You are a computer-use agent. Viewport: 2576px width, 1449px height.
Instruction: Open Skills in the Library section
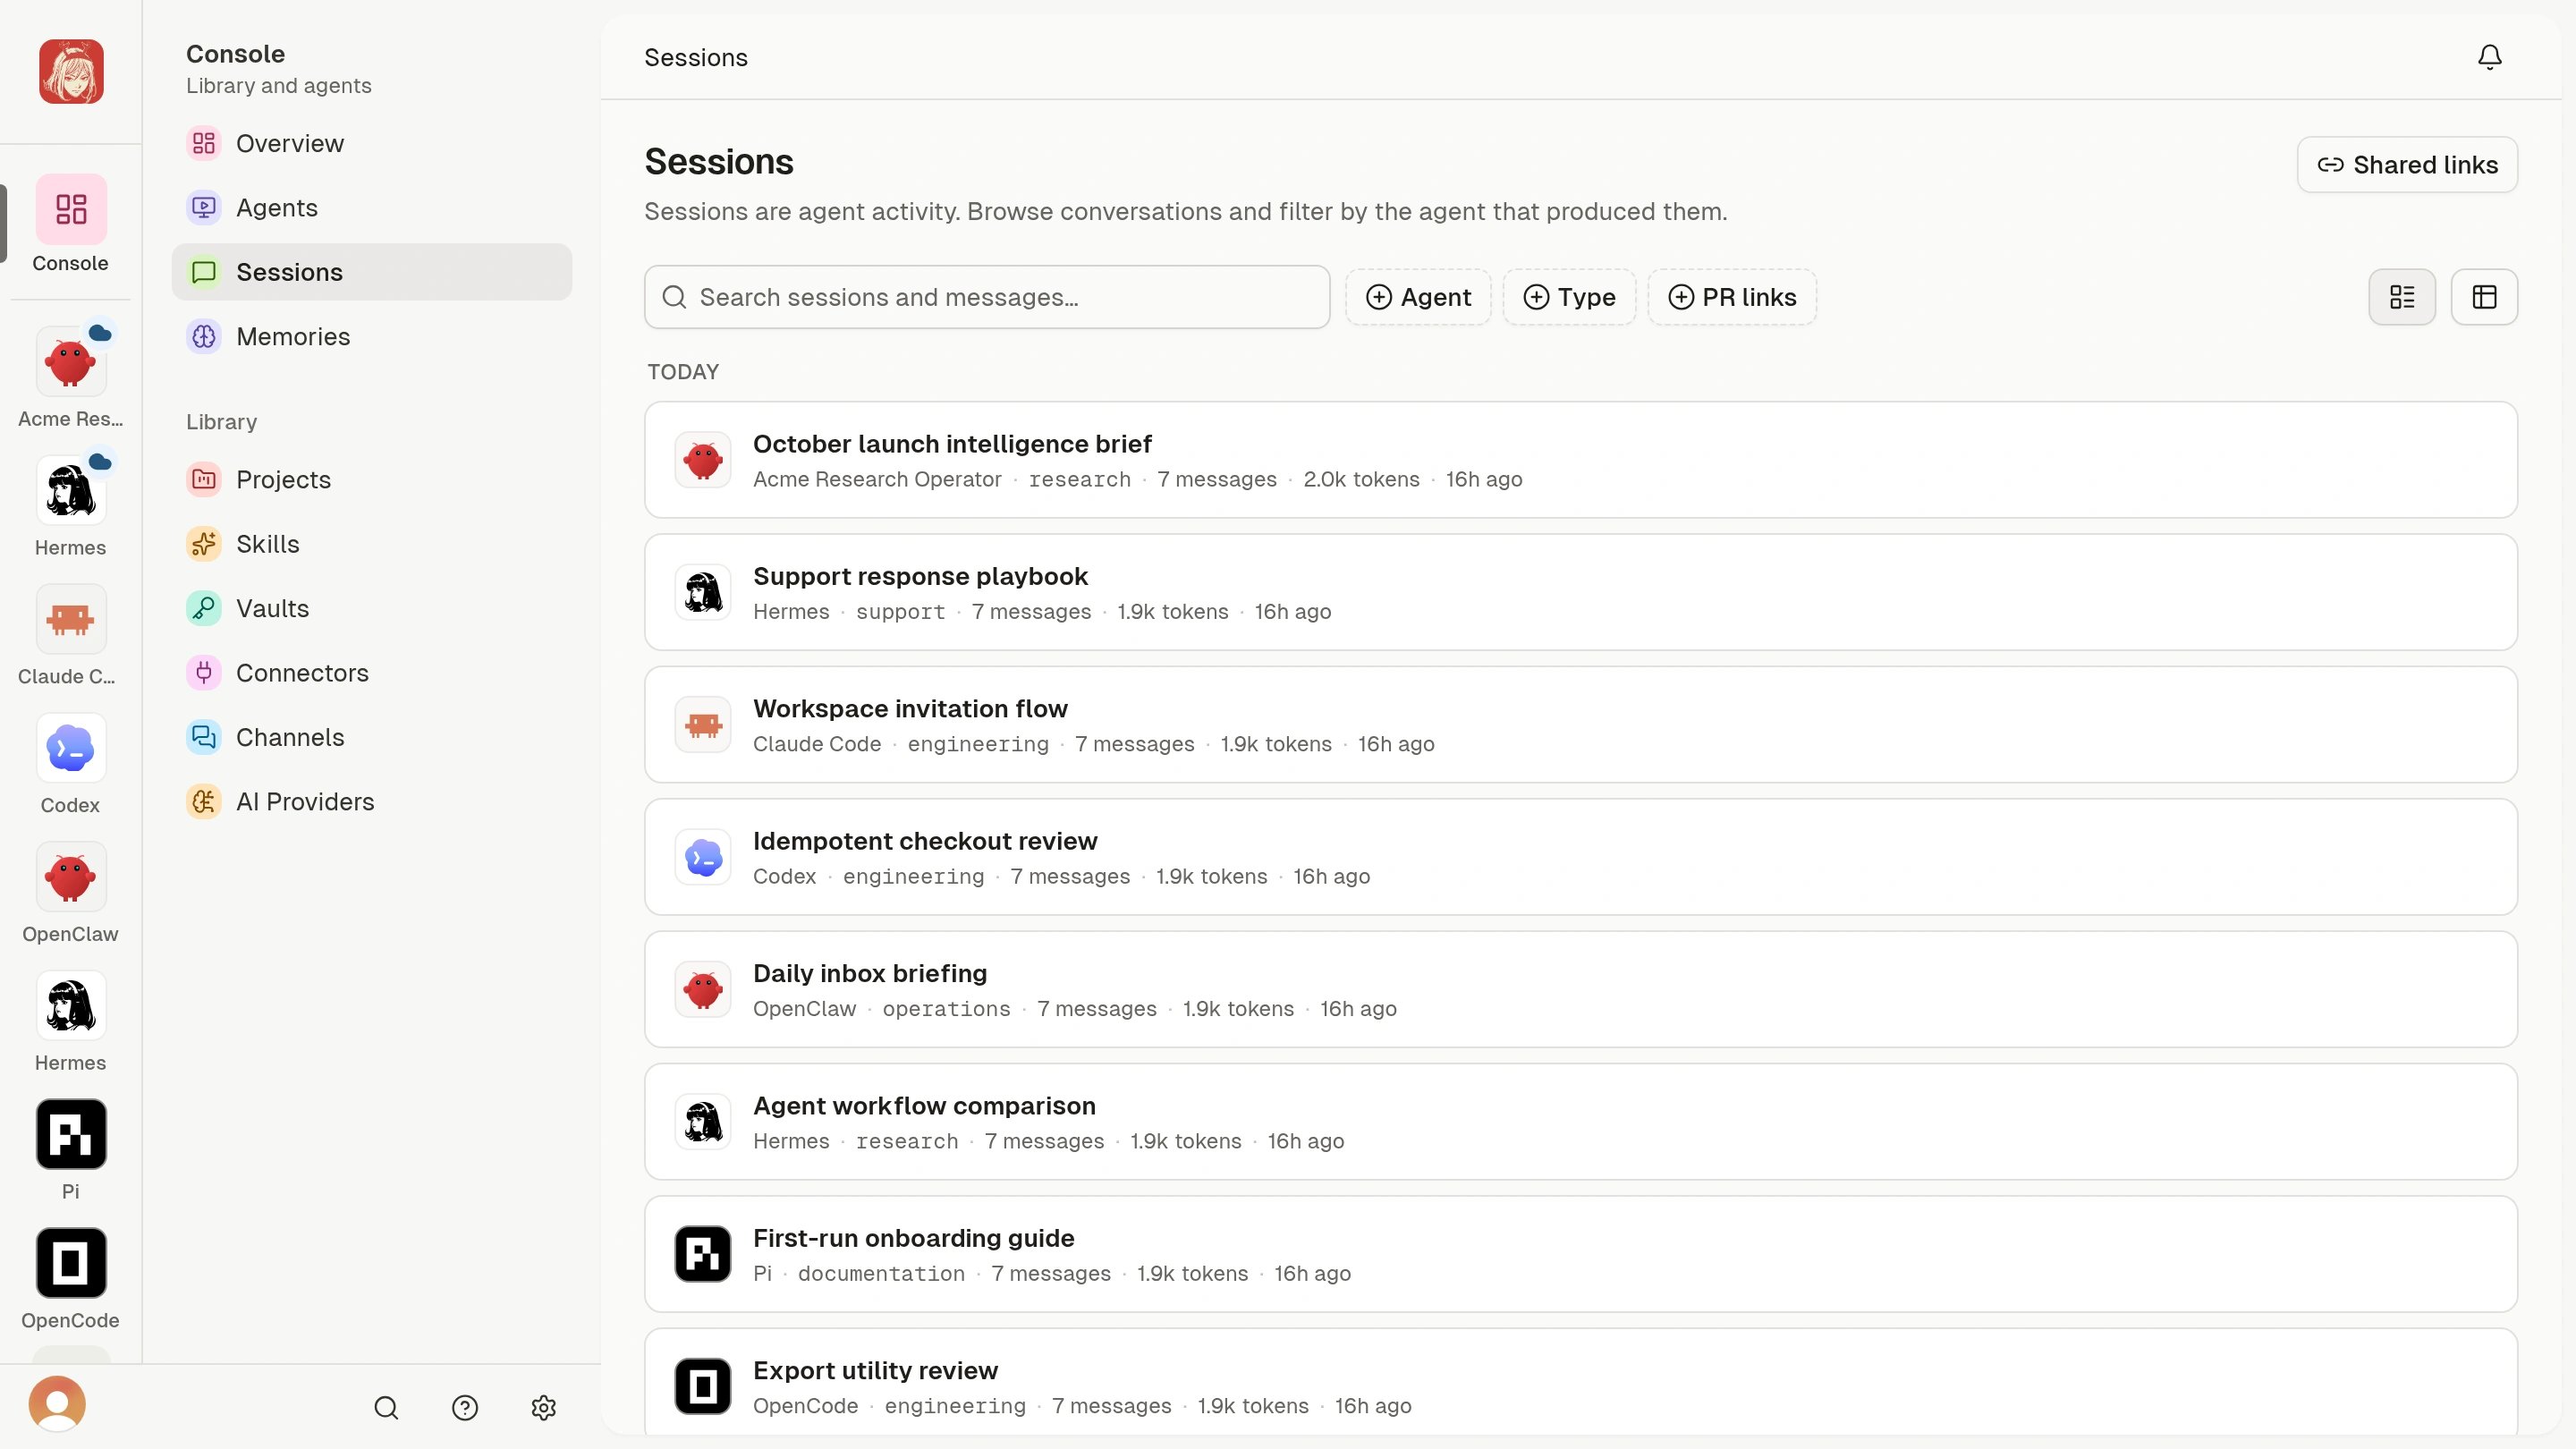click(372, 544)
